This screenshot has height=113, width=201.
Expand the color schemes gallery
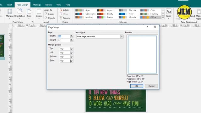pos(163,18)
